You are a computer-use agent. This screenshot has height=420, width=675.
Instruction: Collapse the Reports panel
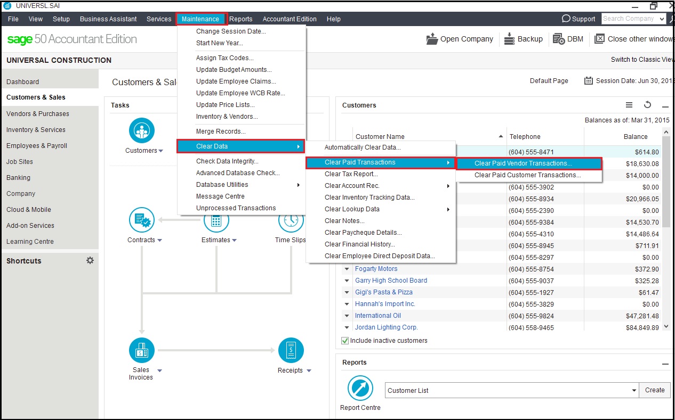point(665,364)
